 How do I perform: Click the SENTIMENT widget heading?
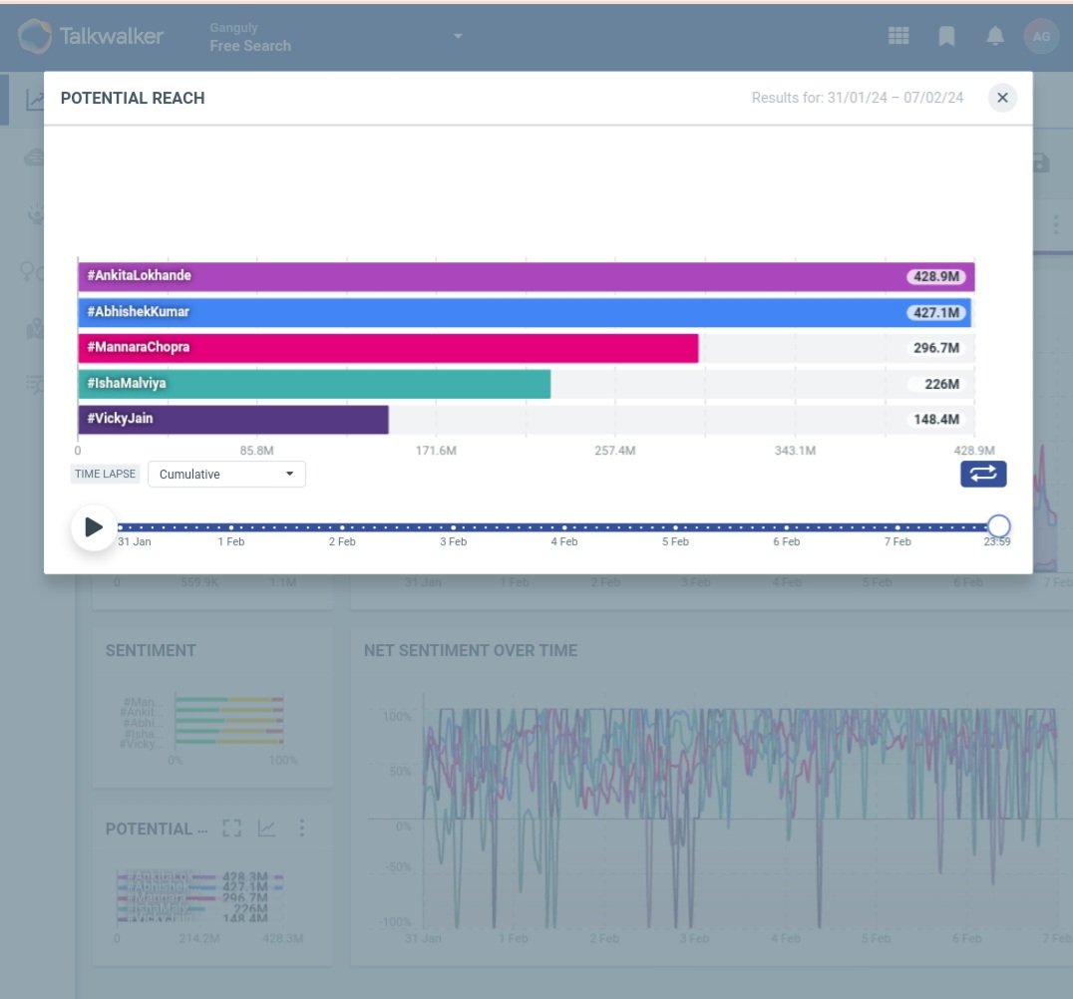pyautogui.click(x=151, y=651)
